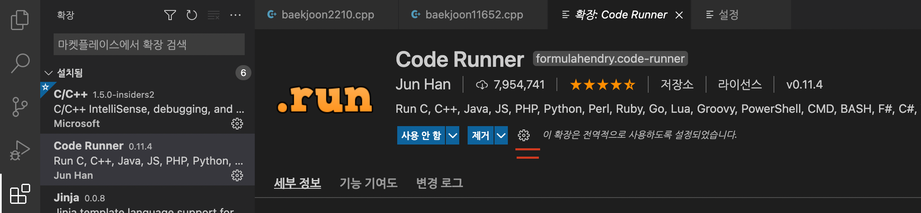Open the Explorer view in activity bar

(x=20, y=20)
